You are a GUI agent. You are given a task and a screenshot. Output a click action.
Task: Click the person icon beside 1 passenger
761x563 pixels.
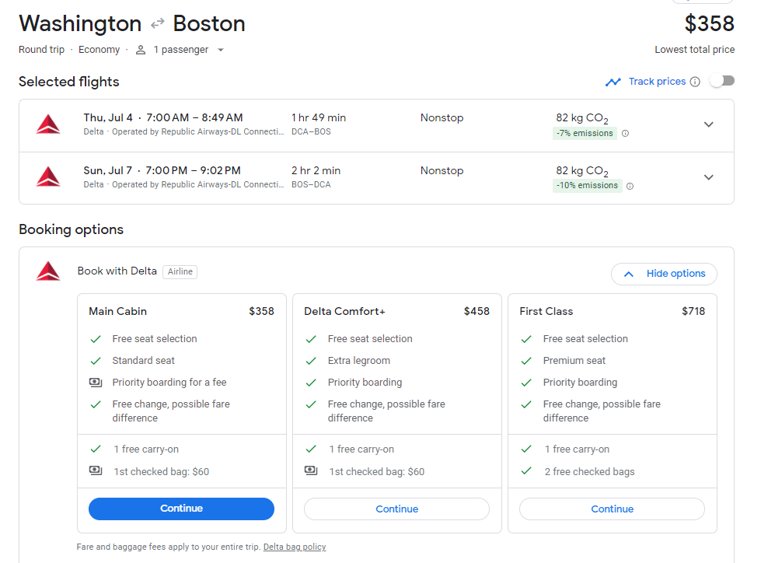click(x=141, y=50)
